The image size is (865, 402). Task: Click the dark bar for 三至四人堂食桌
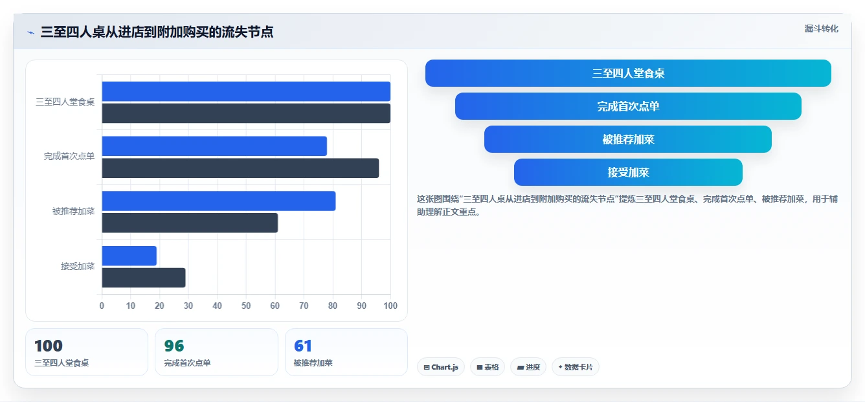pyautogui.click(x=246, y=113)
